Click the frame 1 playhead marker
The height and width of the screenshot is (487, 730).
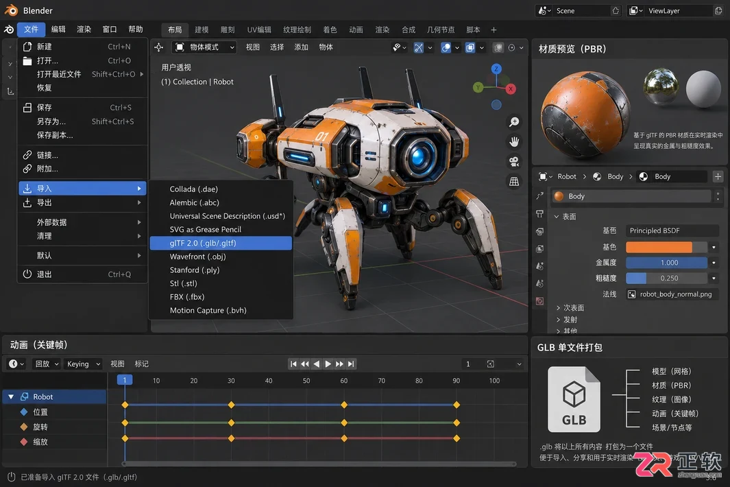pos(125,380)
